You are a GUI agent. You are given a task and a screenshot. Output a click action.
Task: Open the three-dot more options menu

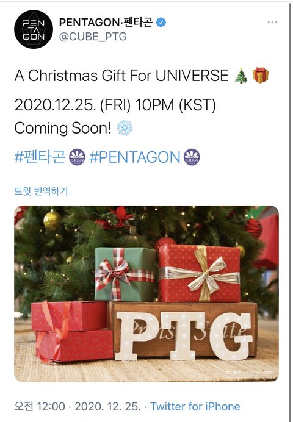272,23
